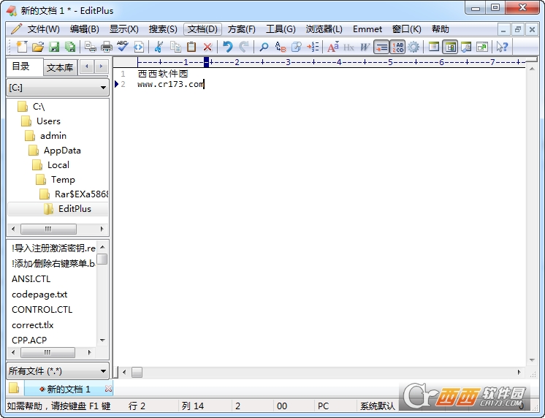Open the [C:] drive dropdown

click(58, 88)
